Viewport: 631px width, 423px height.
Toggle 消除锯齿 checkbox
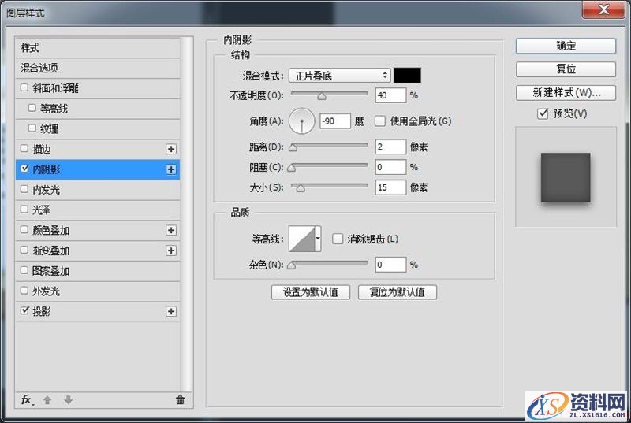[338, 239]
